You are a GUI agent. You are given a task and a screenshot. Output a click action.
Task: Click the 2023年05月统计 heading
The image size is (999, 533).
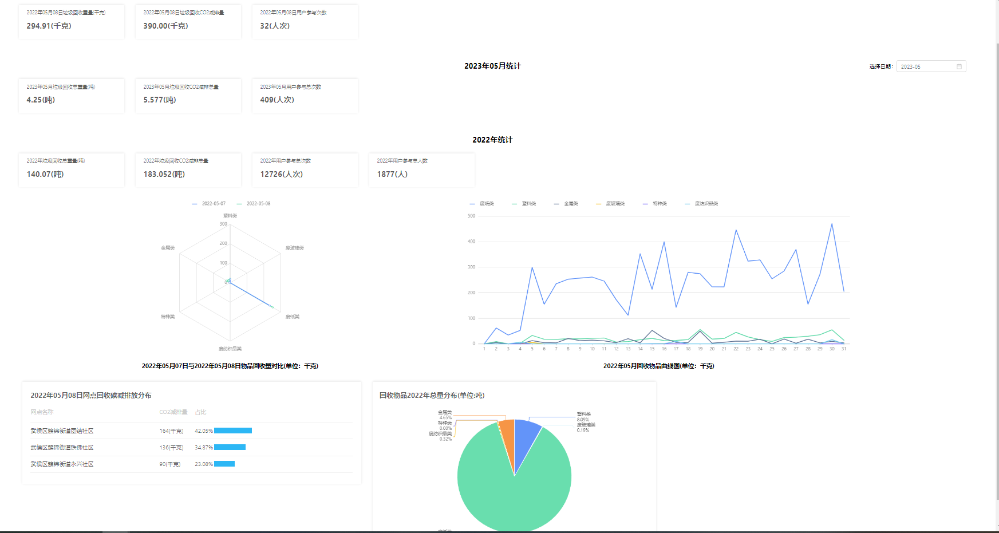click(492, 66)
